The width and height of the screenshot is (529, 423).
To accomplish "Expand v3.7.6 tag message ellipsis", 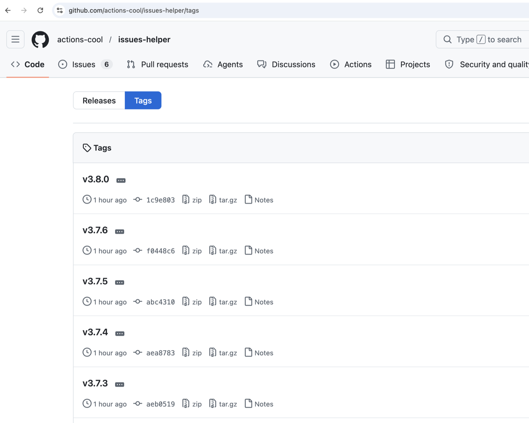I will point(120,231).
